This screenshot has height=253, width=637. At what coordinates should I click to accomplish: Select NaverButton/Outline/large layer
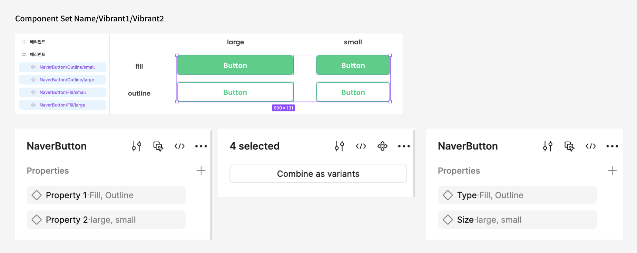click(x=62, y=80)
